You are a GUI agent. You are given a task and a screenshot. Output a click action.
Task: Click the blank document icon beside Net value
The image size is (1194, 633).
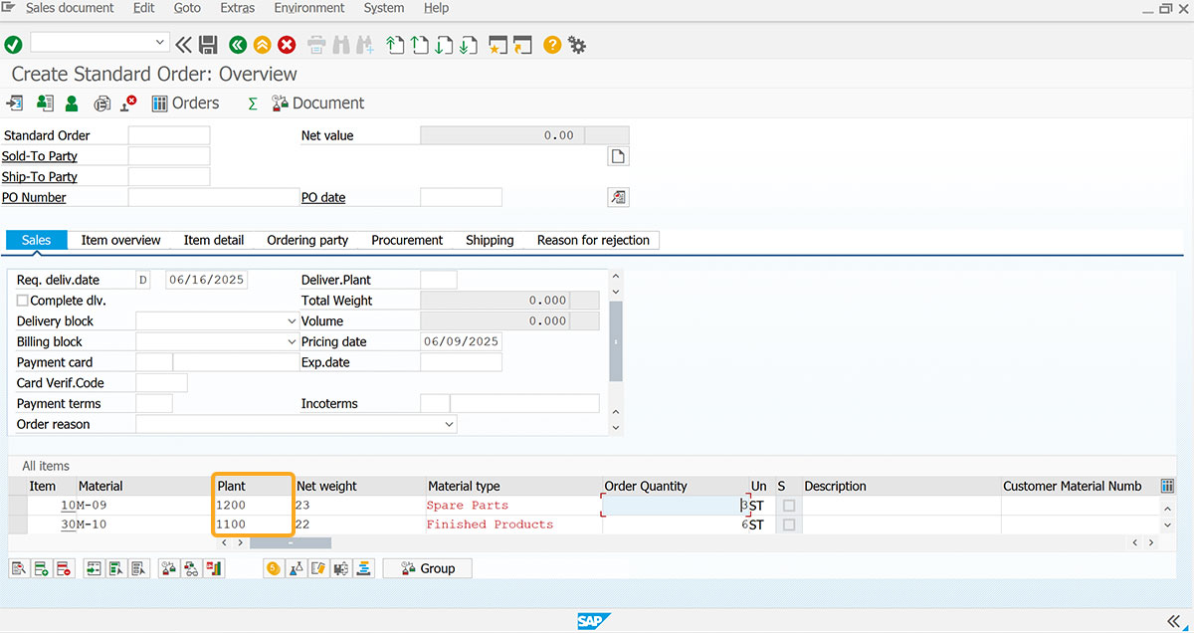pyautogui.click(x=618, y=156)
